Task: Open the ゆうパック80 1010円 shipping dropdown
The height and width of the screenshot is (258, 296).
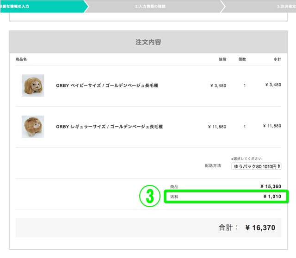Action: [x=256, y=166]
